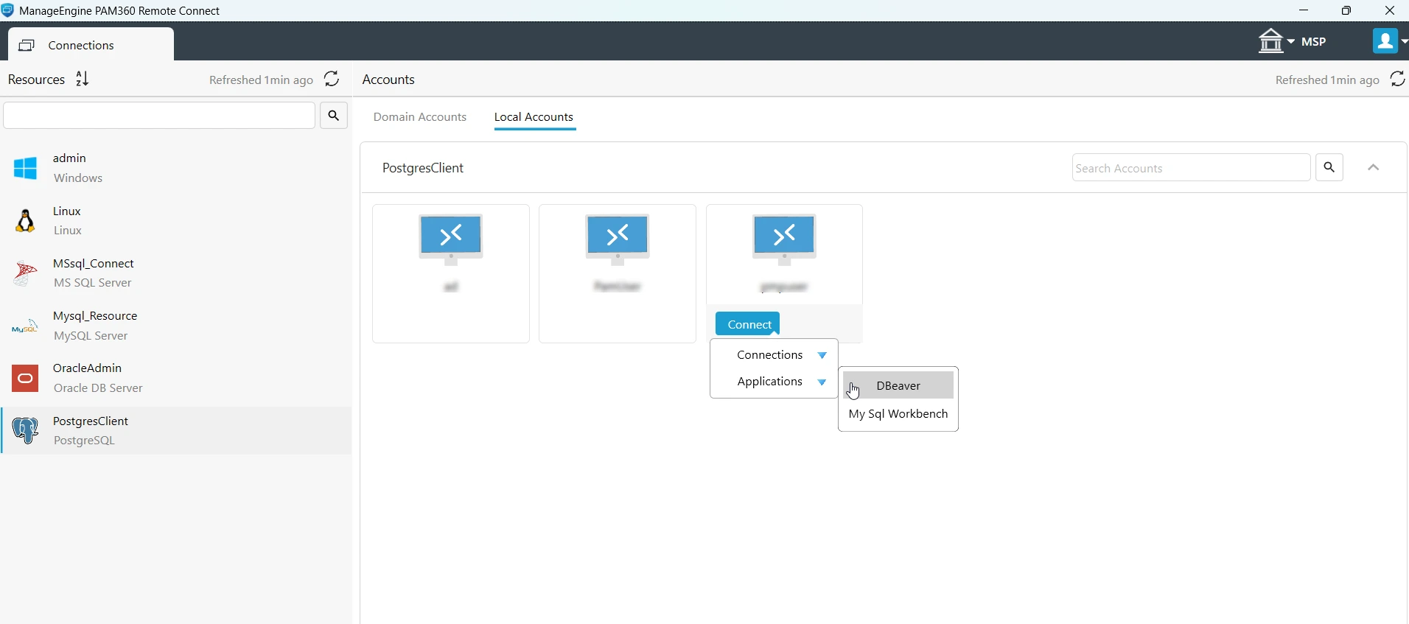Select the Linux resource
Viewport: 1409px width, 624px height.
click(176, 220)
